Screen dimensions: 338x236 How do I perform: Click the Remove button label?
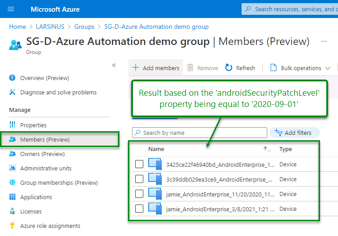[208, 68]
